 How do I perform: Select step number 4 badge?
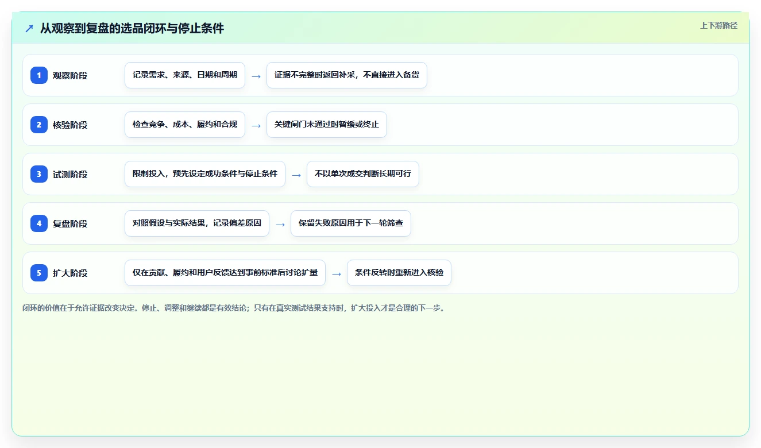pyautogui.click(x=39, y=223)
